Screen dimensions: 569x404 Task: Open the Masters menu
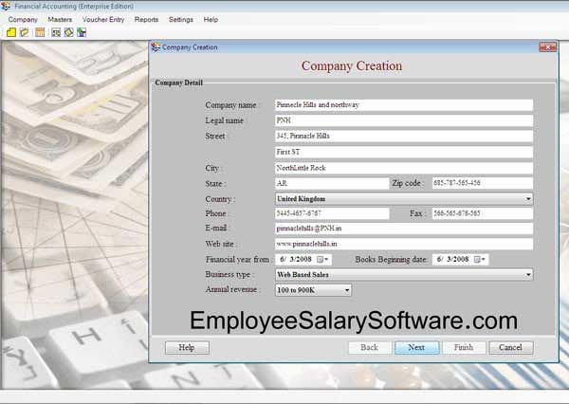60,20
